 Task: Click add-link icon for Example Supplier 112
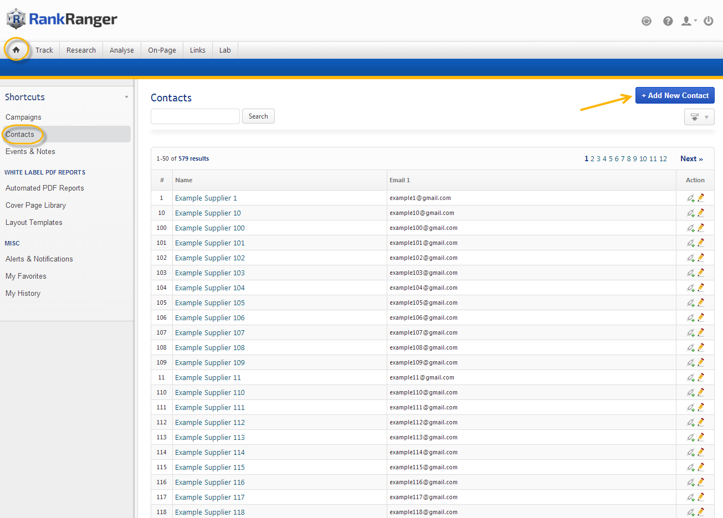point(691,422)
